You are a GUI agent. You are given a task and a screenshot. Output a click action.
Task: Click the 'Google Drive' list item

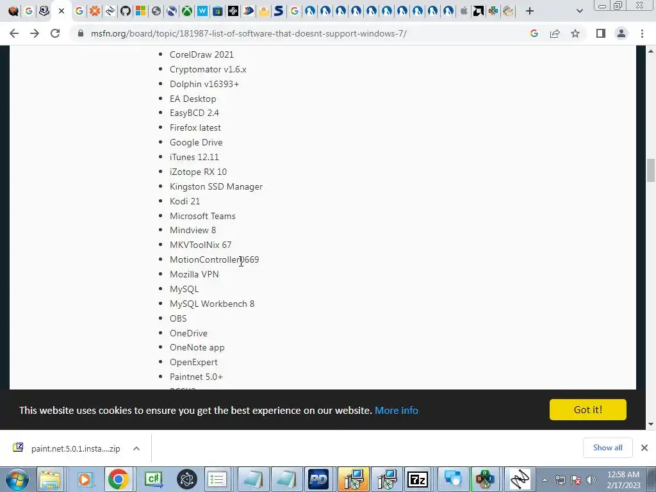click(196, 142)
